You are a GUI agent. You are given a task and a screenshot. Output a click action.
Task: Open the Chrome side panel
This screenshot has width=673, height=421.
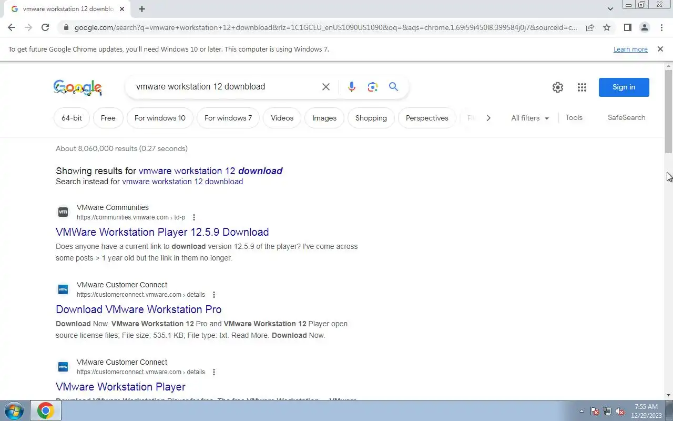tap(627, 27)
